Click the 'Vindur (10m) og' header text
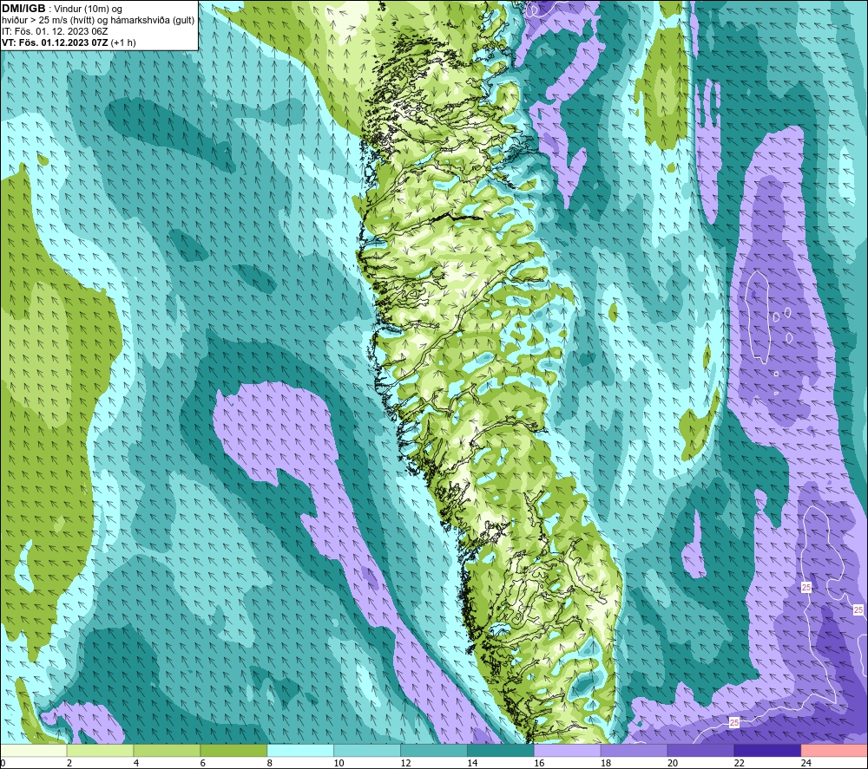This screenshot has width=868, height=769. tap(89, 9)
